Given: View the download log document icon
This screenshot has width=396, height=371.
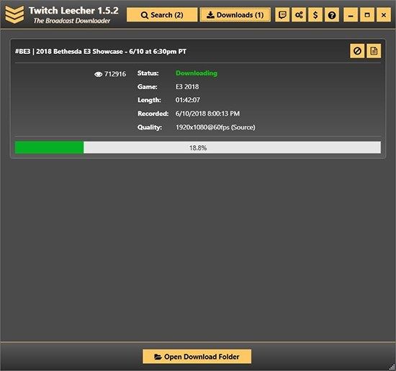Looking at the screenshot, I should click(374, 51).
